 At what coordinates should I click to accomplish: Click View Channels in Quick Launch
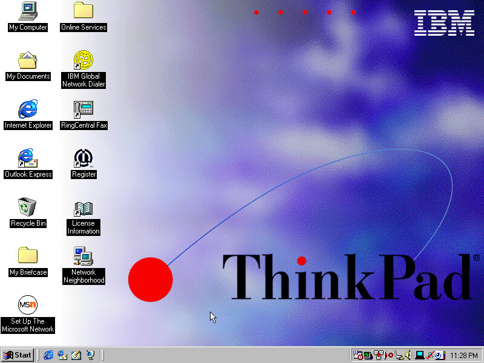pyautogui.click(x=90, y=355)
